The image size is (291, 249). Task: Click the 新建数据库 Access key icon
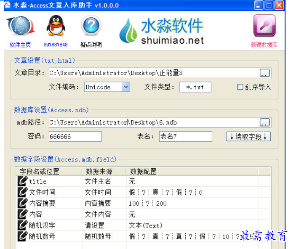tap(264, 25)
